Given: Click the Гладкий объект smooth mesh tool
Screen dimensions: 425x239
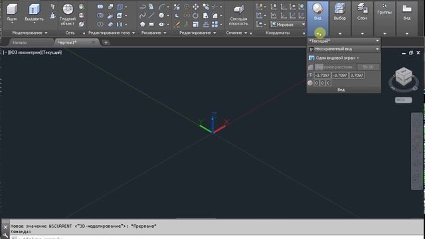Looking at the screenshot, I should point(68,15).
